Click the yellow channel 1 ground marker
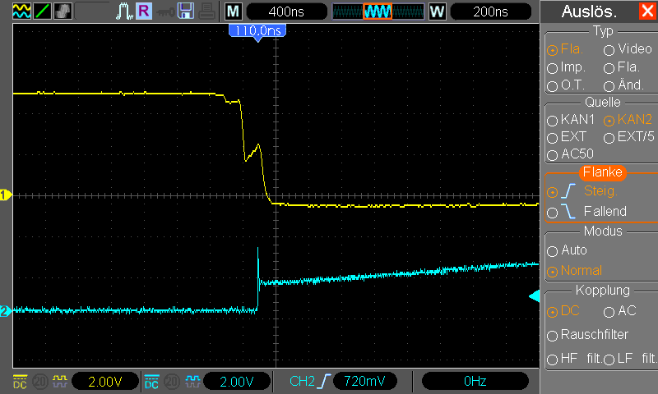Image resolution: width=658 pixels, height=394 pixels. (x=6, y=195)
